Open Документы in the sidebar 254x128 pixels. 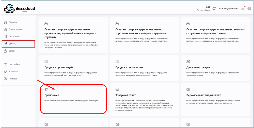[x=14, y=37]
